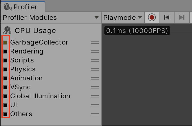This screenshot has width=192, height=126.
Task: Step to the next frame
Action: [x=182, y=18]
